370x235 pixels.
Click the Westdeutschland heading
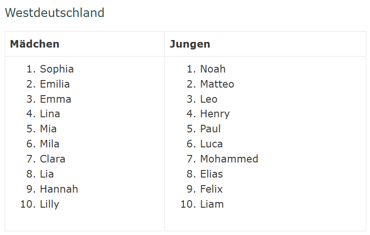pos(54,13)
